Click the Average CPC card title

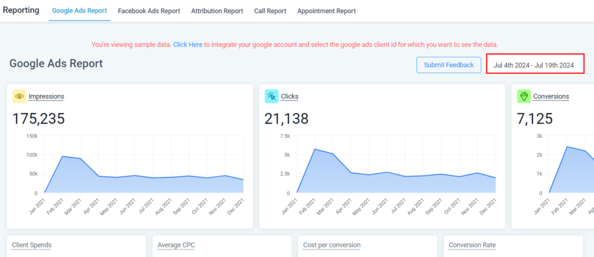(x=176, y=245)
